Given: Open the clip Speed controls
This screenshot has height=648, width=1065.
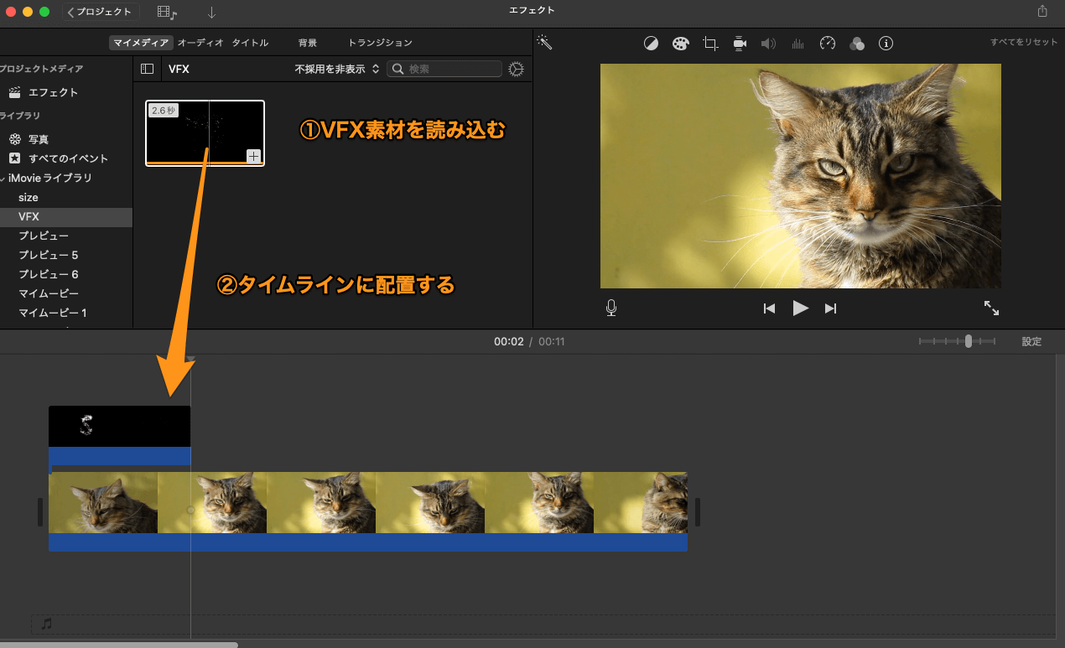Looking at the screenshot, I should click(x=827, y=43).
